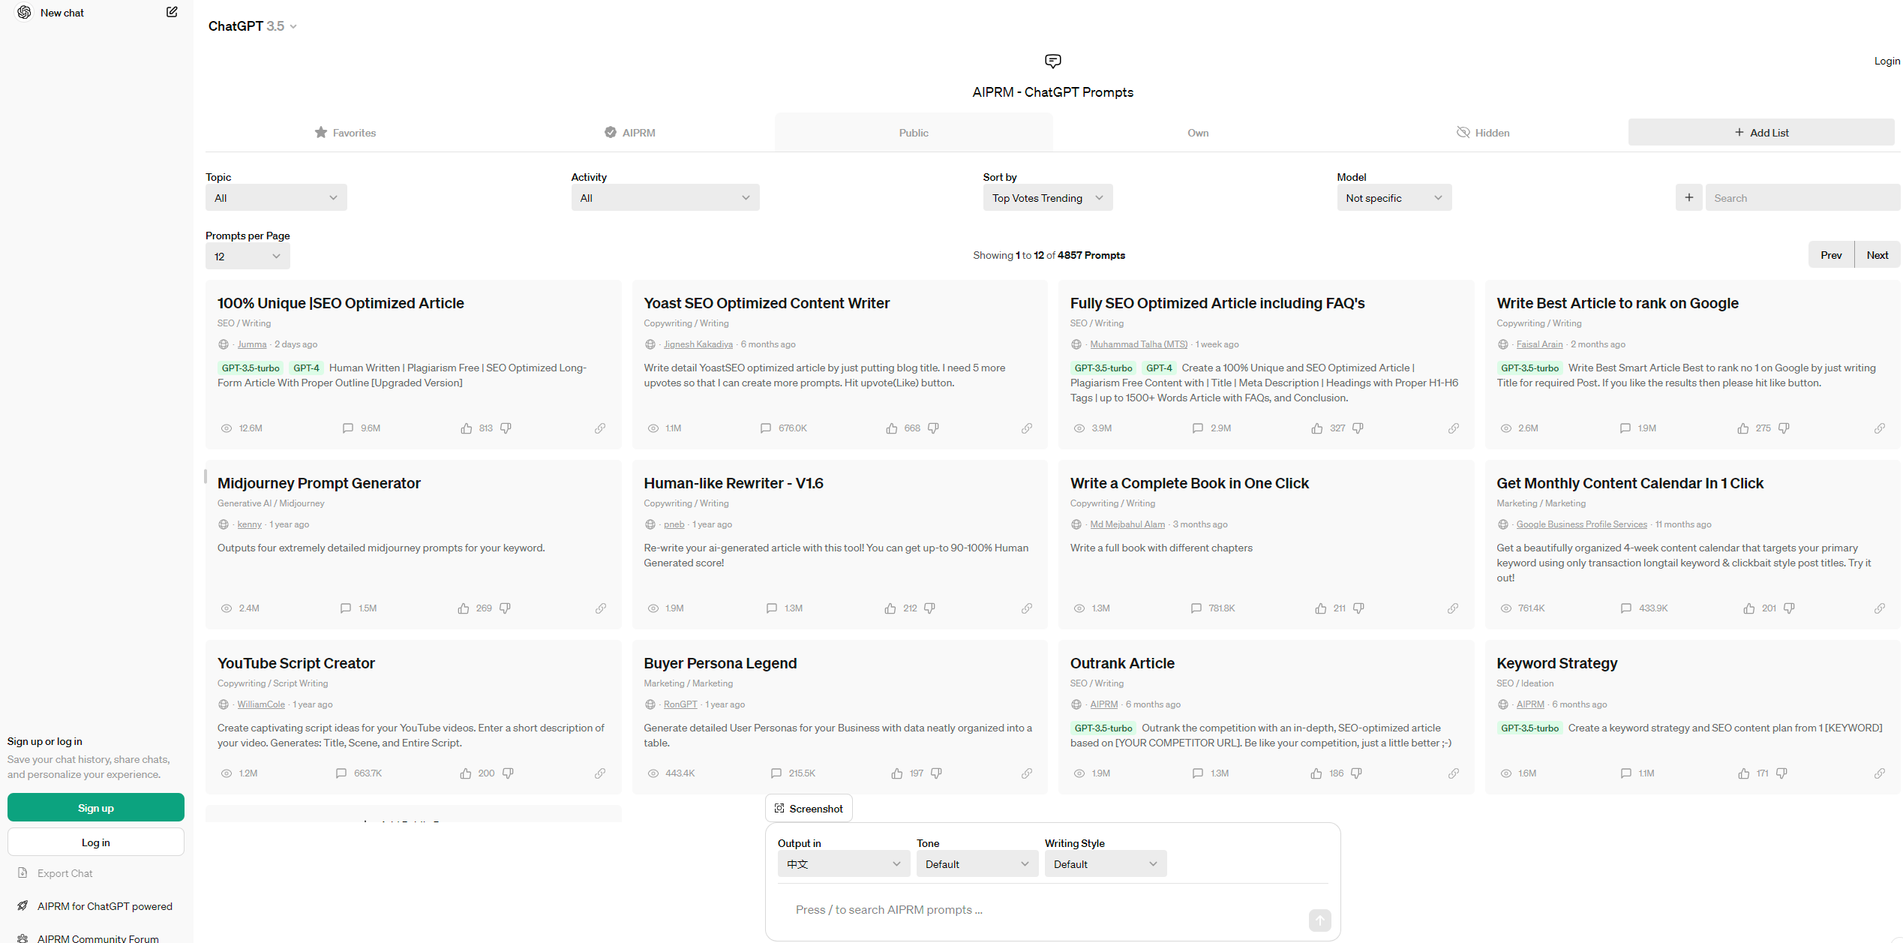The height and width of the screenshot is (943, 1903).
Task: Upvote the Midjourney Prompt Generator prompt
Action: point(464,608)
